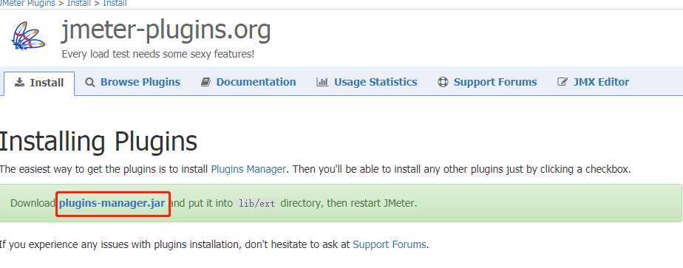Select the JMX Editor tab
This screenshot has width=683, height=268.
click(x=594, y=82)
